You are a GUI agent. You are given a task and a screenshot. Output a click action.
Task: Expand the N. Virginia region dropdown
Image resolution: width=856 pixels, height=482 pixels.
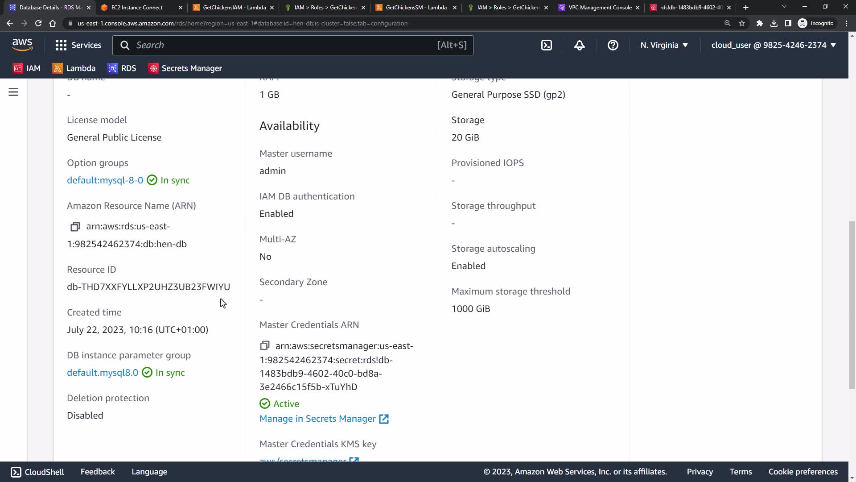point(664,45)
